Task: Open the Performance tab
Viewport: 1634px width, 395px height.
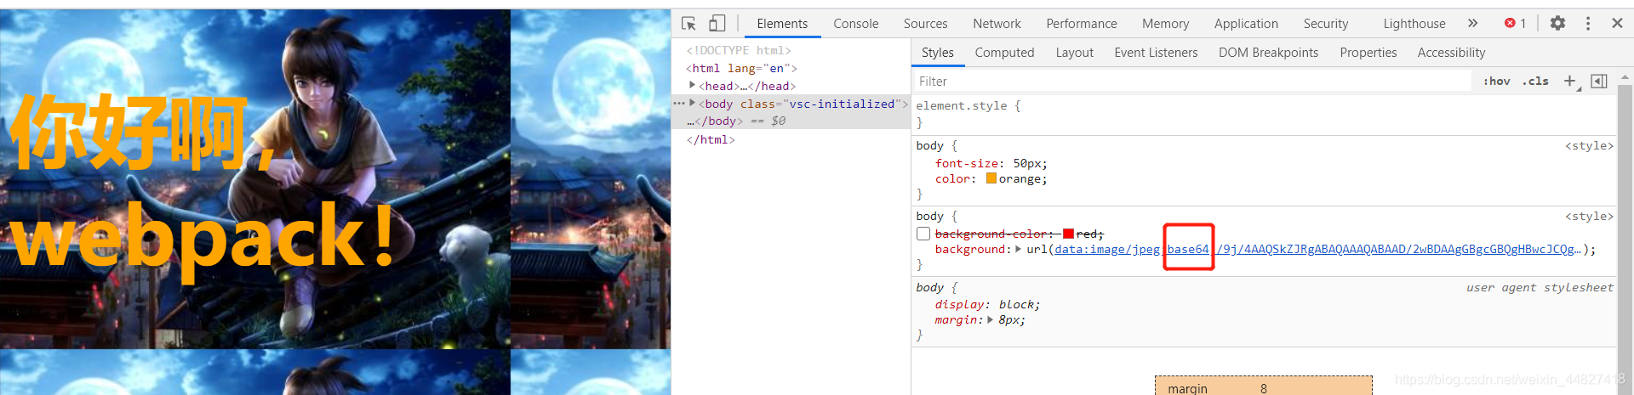Action: (1082, 24)
